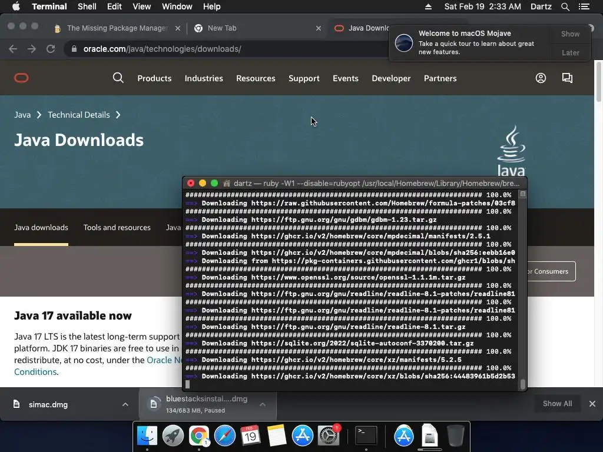Close the Chrome downloads bar
Screen dimensions: 603x452
pos(592,404)
